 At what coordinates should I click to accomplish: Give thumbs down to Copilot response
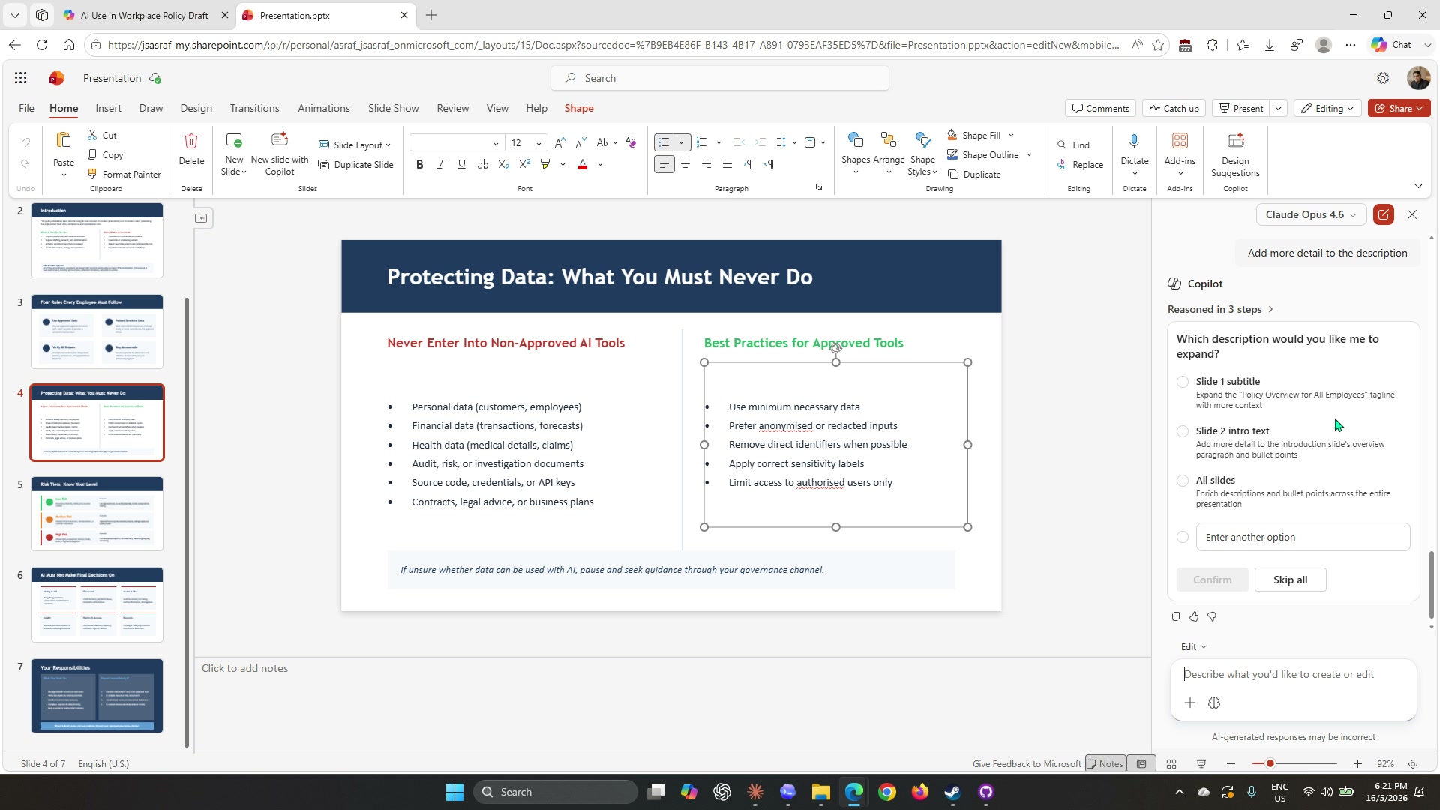(x=1212, y=616)
